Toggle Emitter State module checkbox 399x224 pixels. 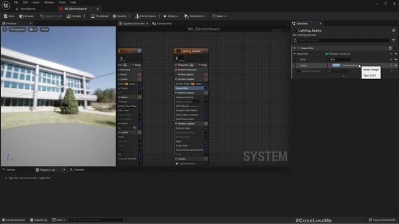coord(206,84)
